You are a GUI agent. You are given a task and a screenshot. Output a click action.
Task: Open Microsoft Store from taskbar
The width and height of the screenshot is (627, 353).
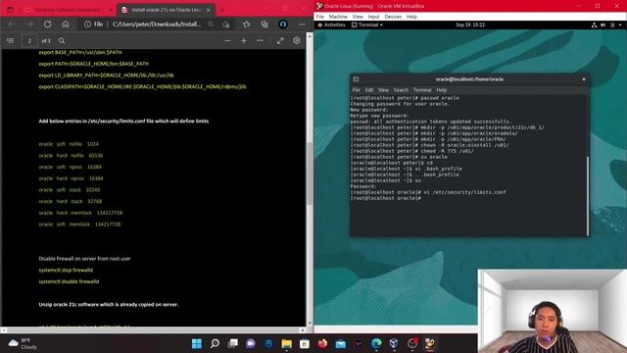pyautogui.click(x=305, y=343)
